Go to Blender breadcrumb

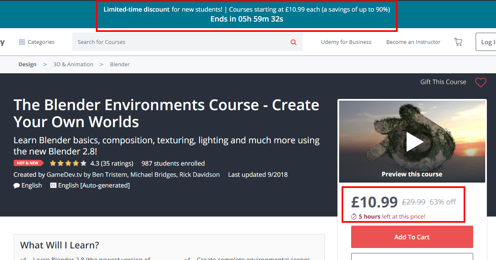click(x=120, y=64)
